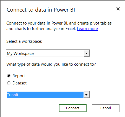The width and height of the screenshot is (125, 117).
Task: Open the Learn more link
Action: 87,29
